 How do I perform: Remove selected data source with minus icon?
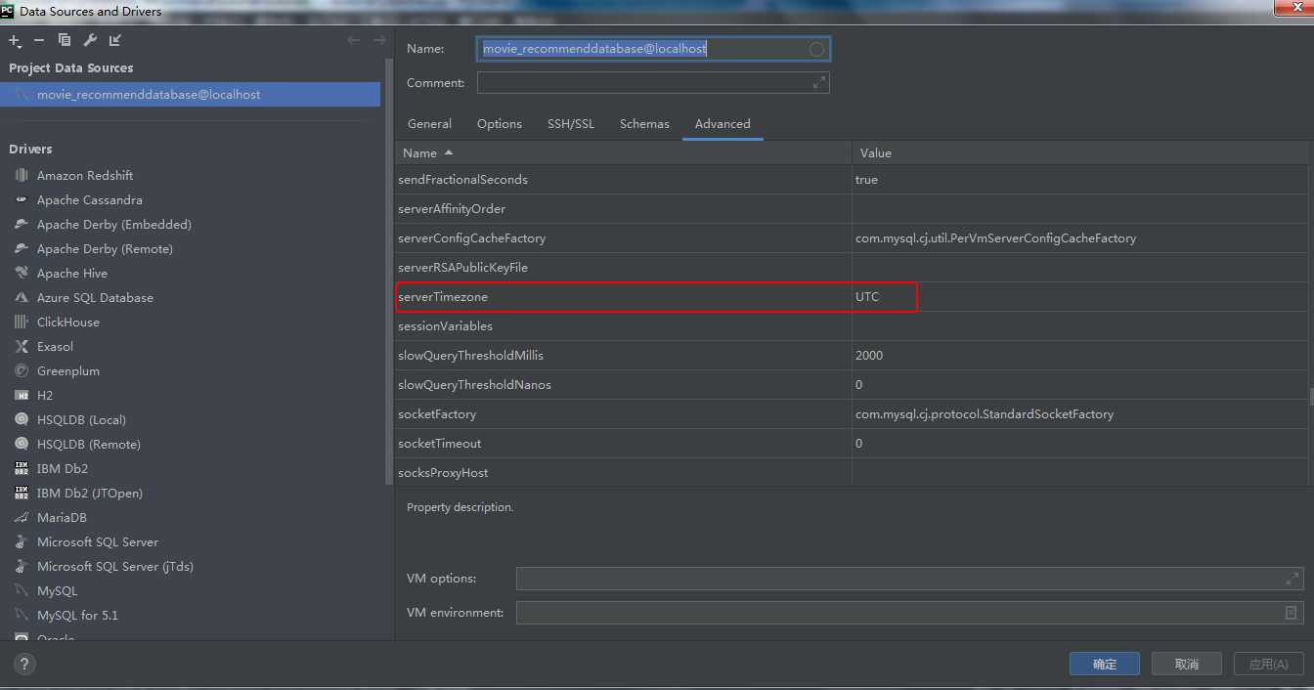39,40
